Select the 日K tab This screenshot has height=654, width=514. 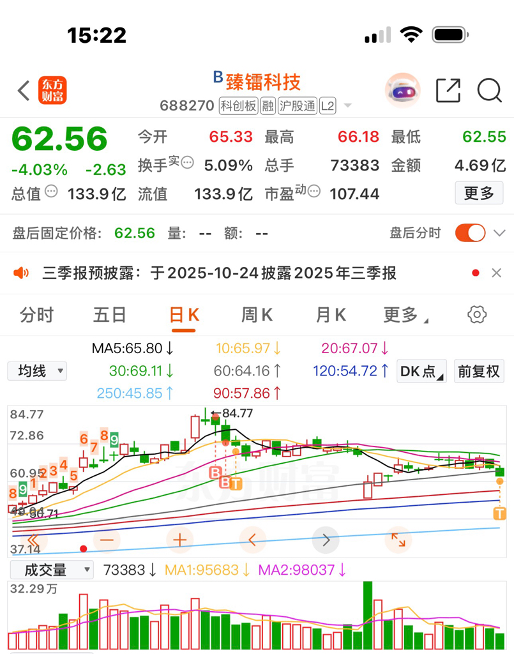pos(184,315)
